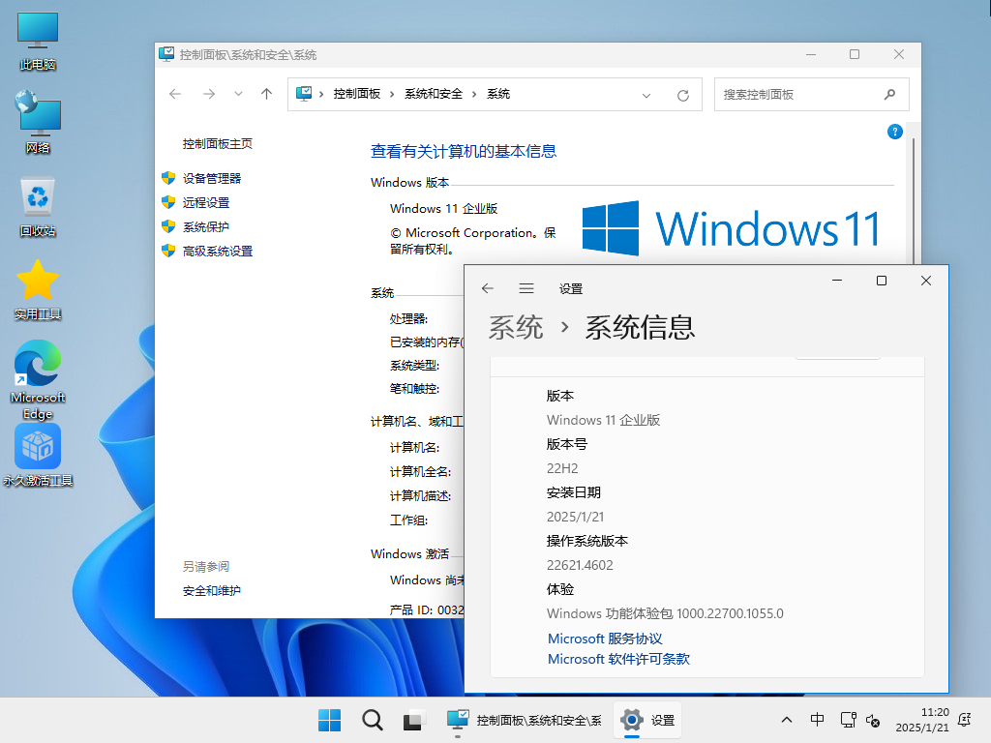The height and width of the screenshot is (743, 991).
Task: Open 永久激活工具 desktop icon
Action: 38,456
